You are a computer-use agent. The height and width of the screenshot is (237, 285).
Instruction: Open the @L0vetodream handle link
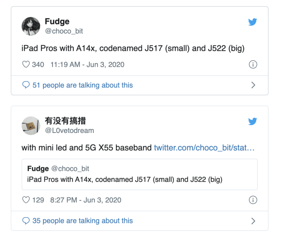70,131
